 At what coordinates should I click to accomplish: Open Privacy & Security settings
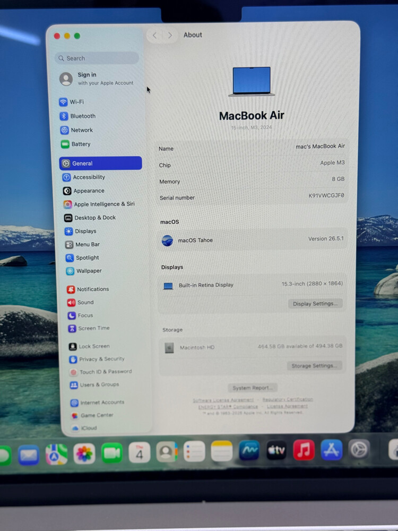coord(97,359)
